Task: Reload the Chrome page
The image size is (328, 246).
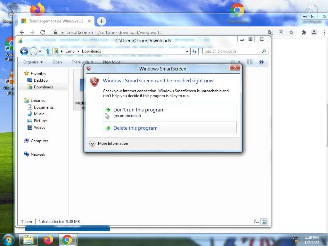Action: [x=43, y=32]
